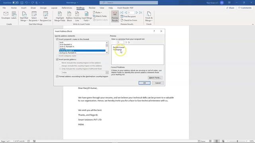This screenshot has width=255, height=143.
Task: Go to last record in ribbon
Action: tap(141, 12)
